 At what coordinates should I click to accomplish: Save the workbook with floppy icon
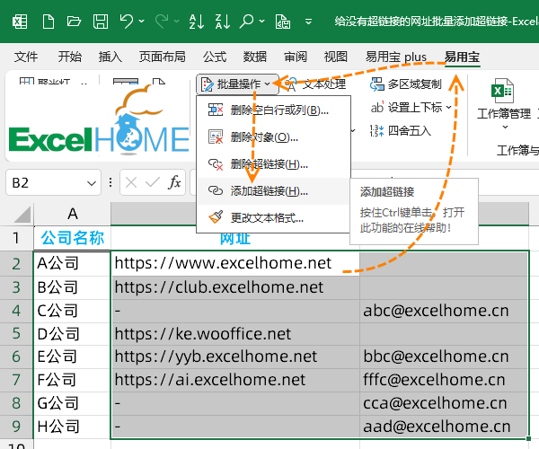pyautogui.click(x=101, y=22)
